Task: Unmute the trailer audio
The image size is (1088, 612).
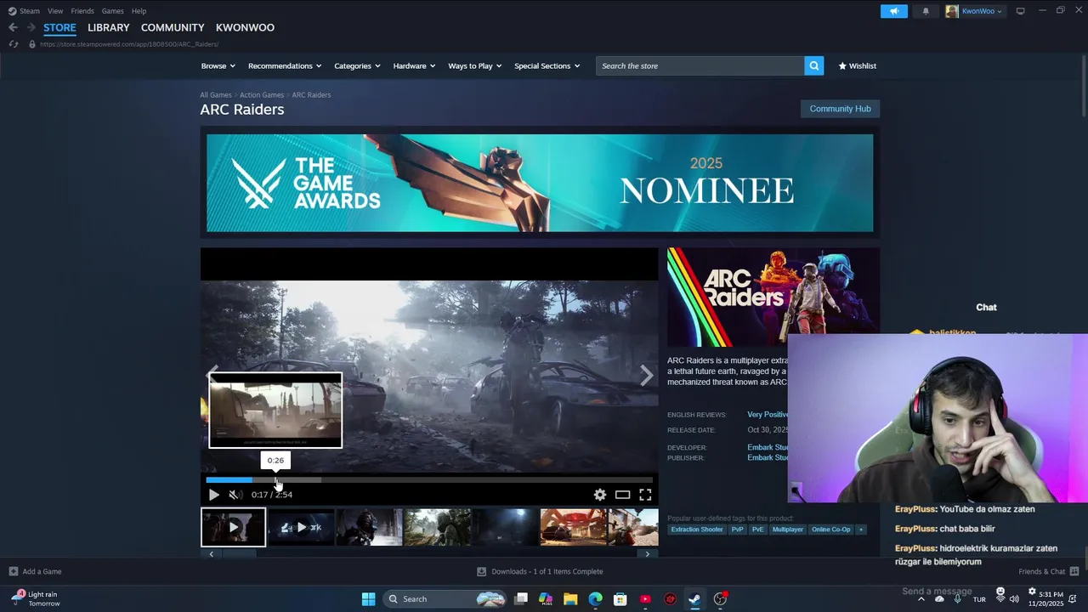Action: tap(234, 495)
